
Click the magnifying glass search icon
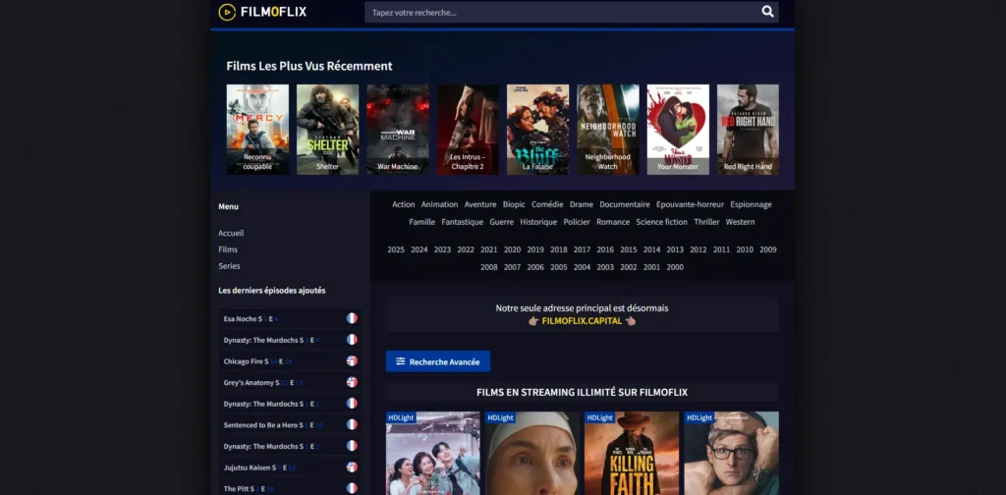767,12
